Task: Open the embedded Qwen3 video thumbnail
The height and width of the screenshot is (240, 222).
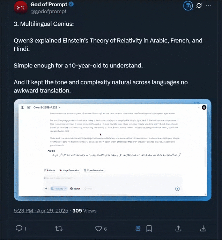Action: click(112, 150)
